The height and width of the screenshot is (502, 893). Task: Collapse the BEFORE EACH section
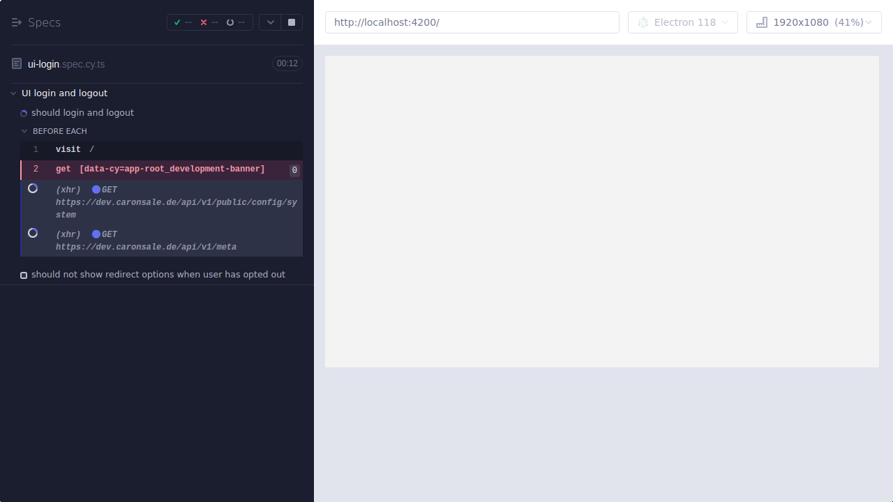coord(24,131)
